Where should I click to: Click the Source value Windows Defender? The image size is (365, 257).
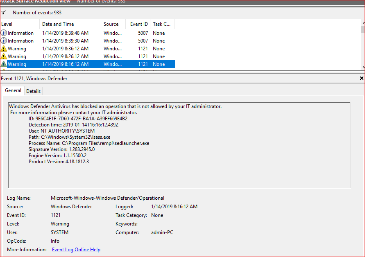(71, 207)
